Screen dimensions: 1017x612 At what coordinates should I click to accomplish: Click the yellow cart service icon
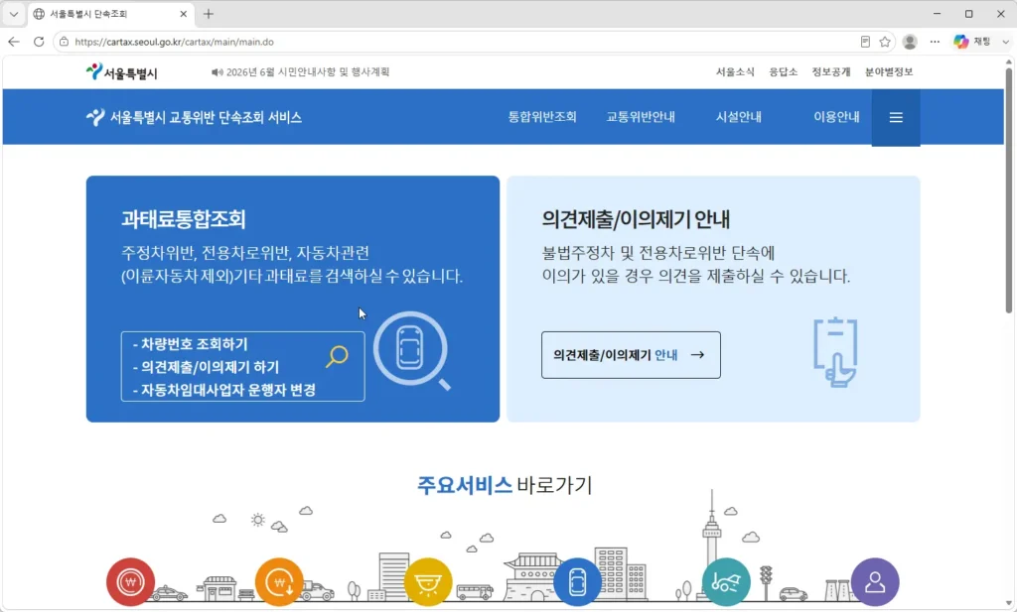(x=428, y=581)
